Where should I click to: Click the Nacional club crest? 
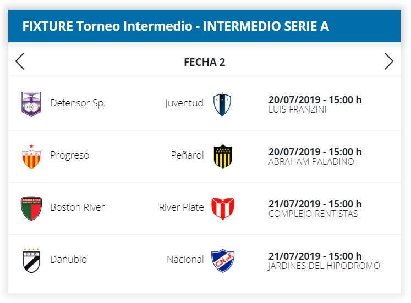coord(222,260)
